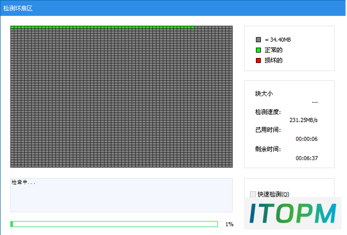Select the 231.25MB/s speed value
Screen dimensions: 347x235
tap(304, 120)
